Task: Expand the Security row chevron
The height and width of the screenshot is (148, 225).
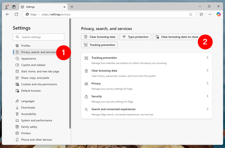Action: click(x=207, y=96)
